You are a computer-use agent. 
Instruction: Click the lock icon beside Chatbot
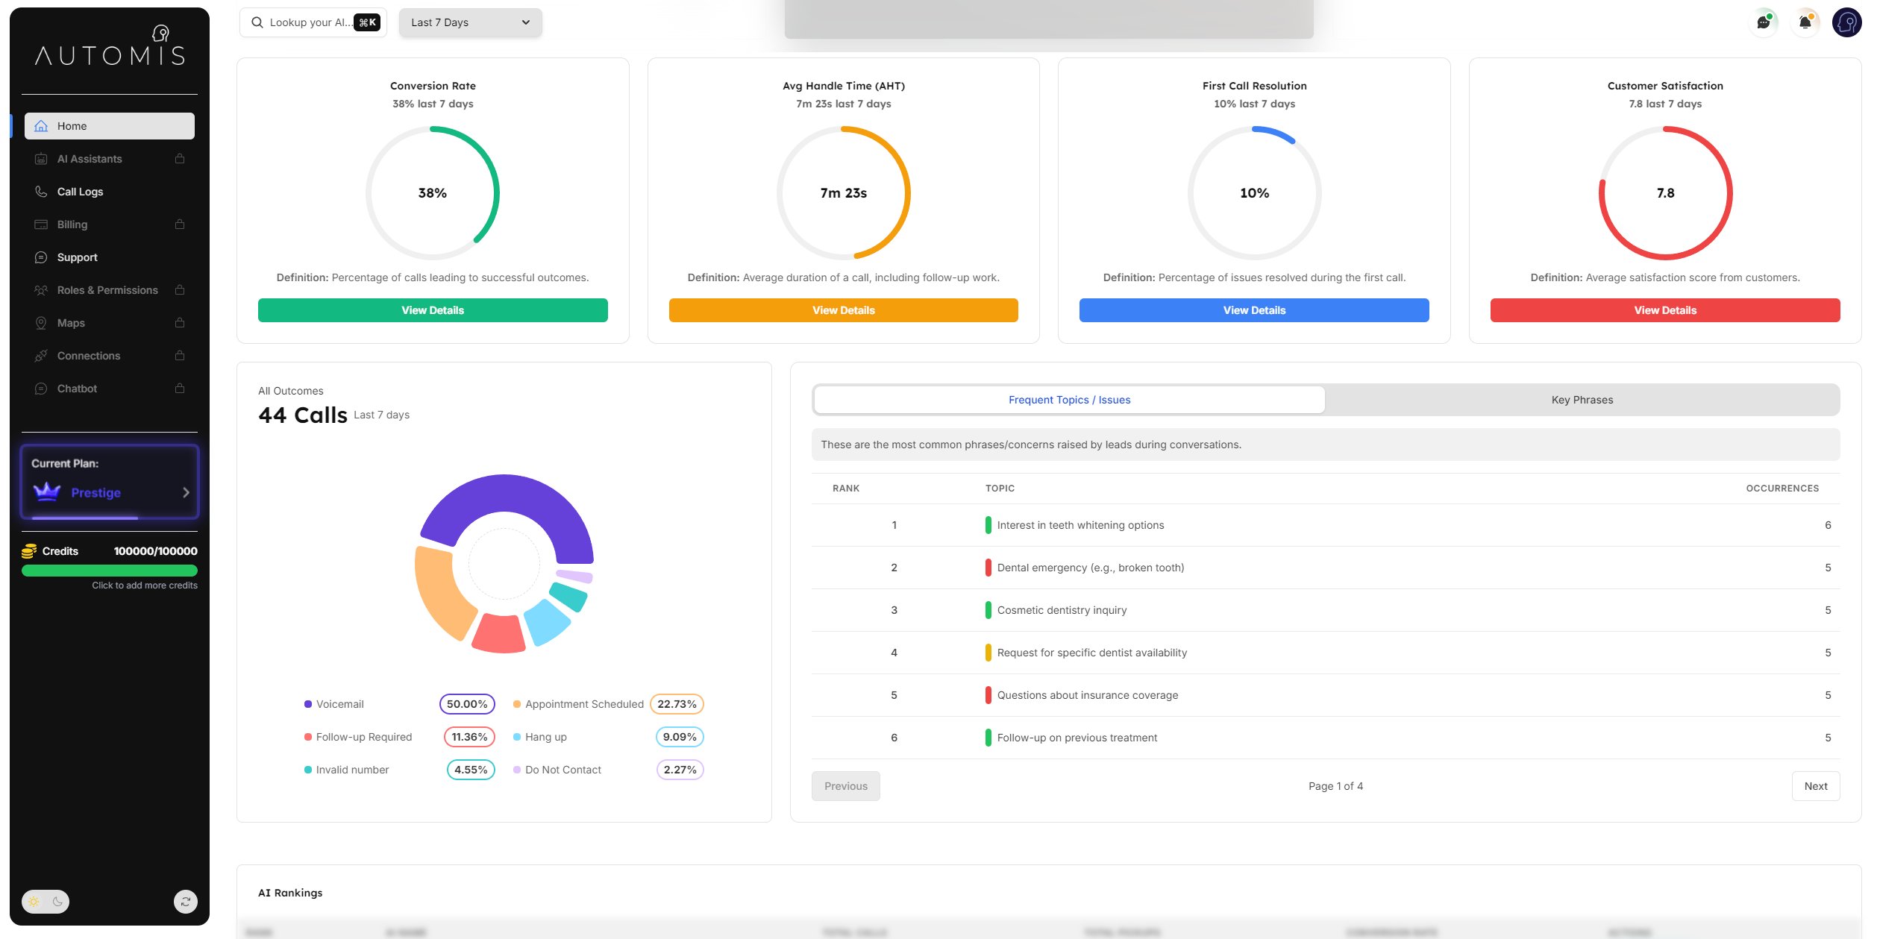(180, 388)
